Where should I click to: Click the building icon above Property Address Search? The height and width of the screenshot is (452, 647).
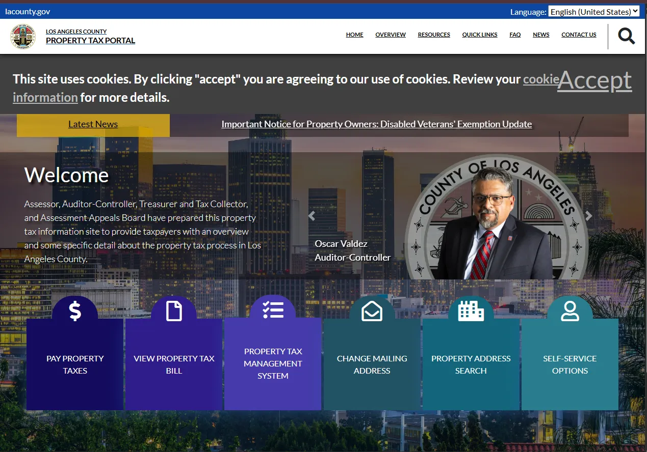[471, 310]
